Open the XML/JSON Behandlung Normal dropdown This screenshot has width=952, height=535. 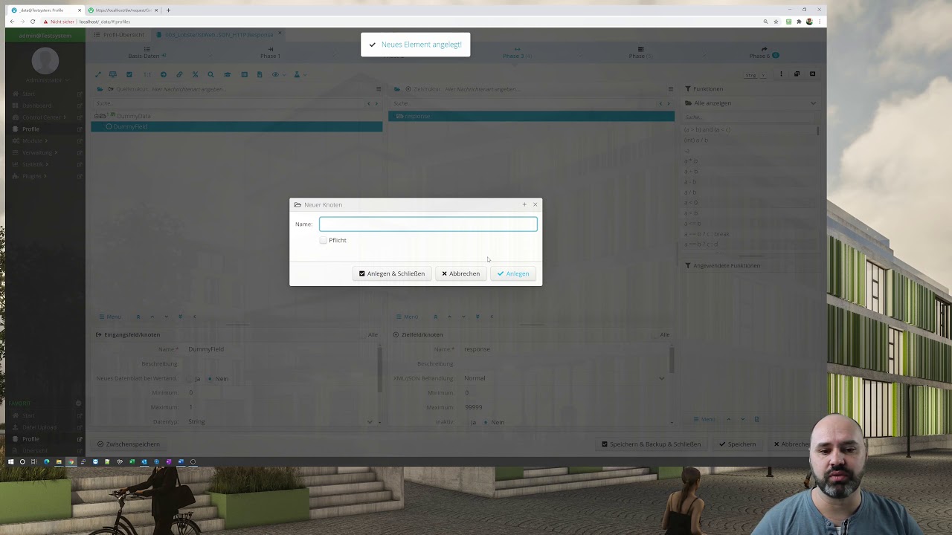[x=563, y=378]
